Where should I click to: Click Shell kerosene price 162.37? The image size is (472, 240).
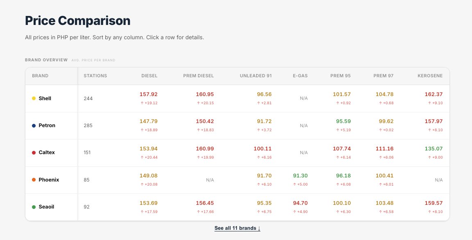(433, 94)
